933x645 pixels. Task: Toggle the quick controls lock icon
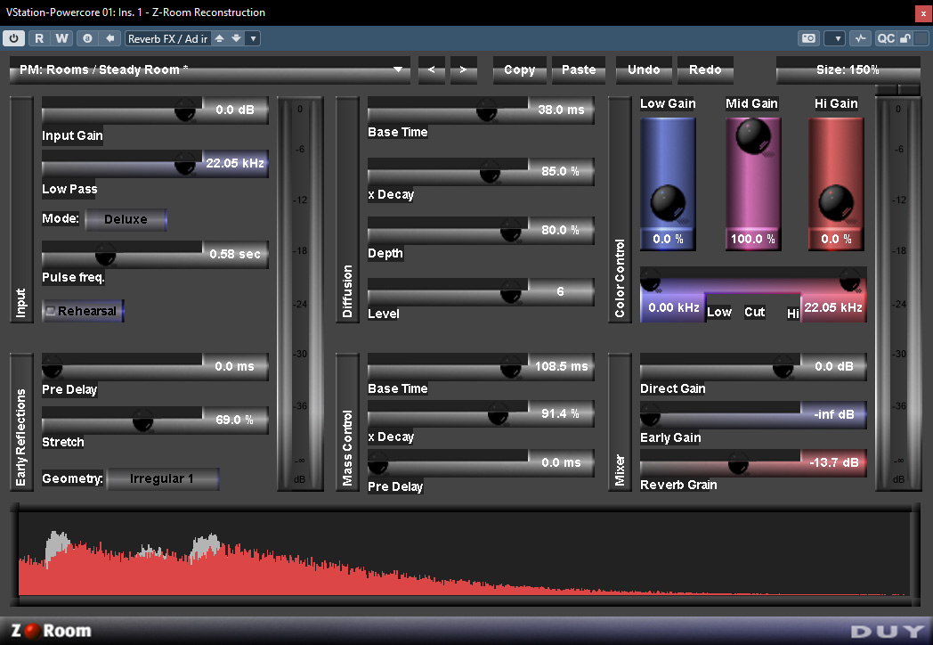click(905, 38)
